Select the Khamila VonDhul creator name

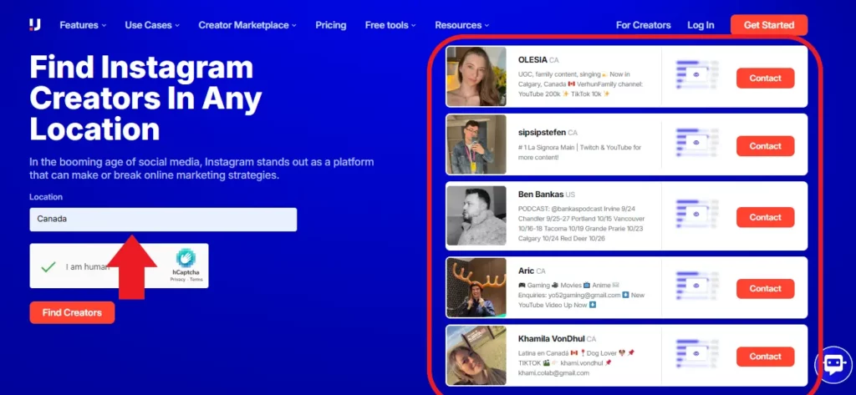pyautogui.click(x=552, y=339)
